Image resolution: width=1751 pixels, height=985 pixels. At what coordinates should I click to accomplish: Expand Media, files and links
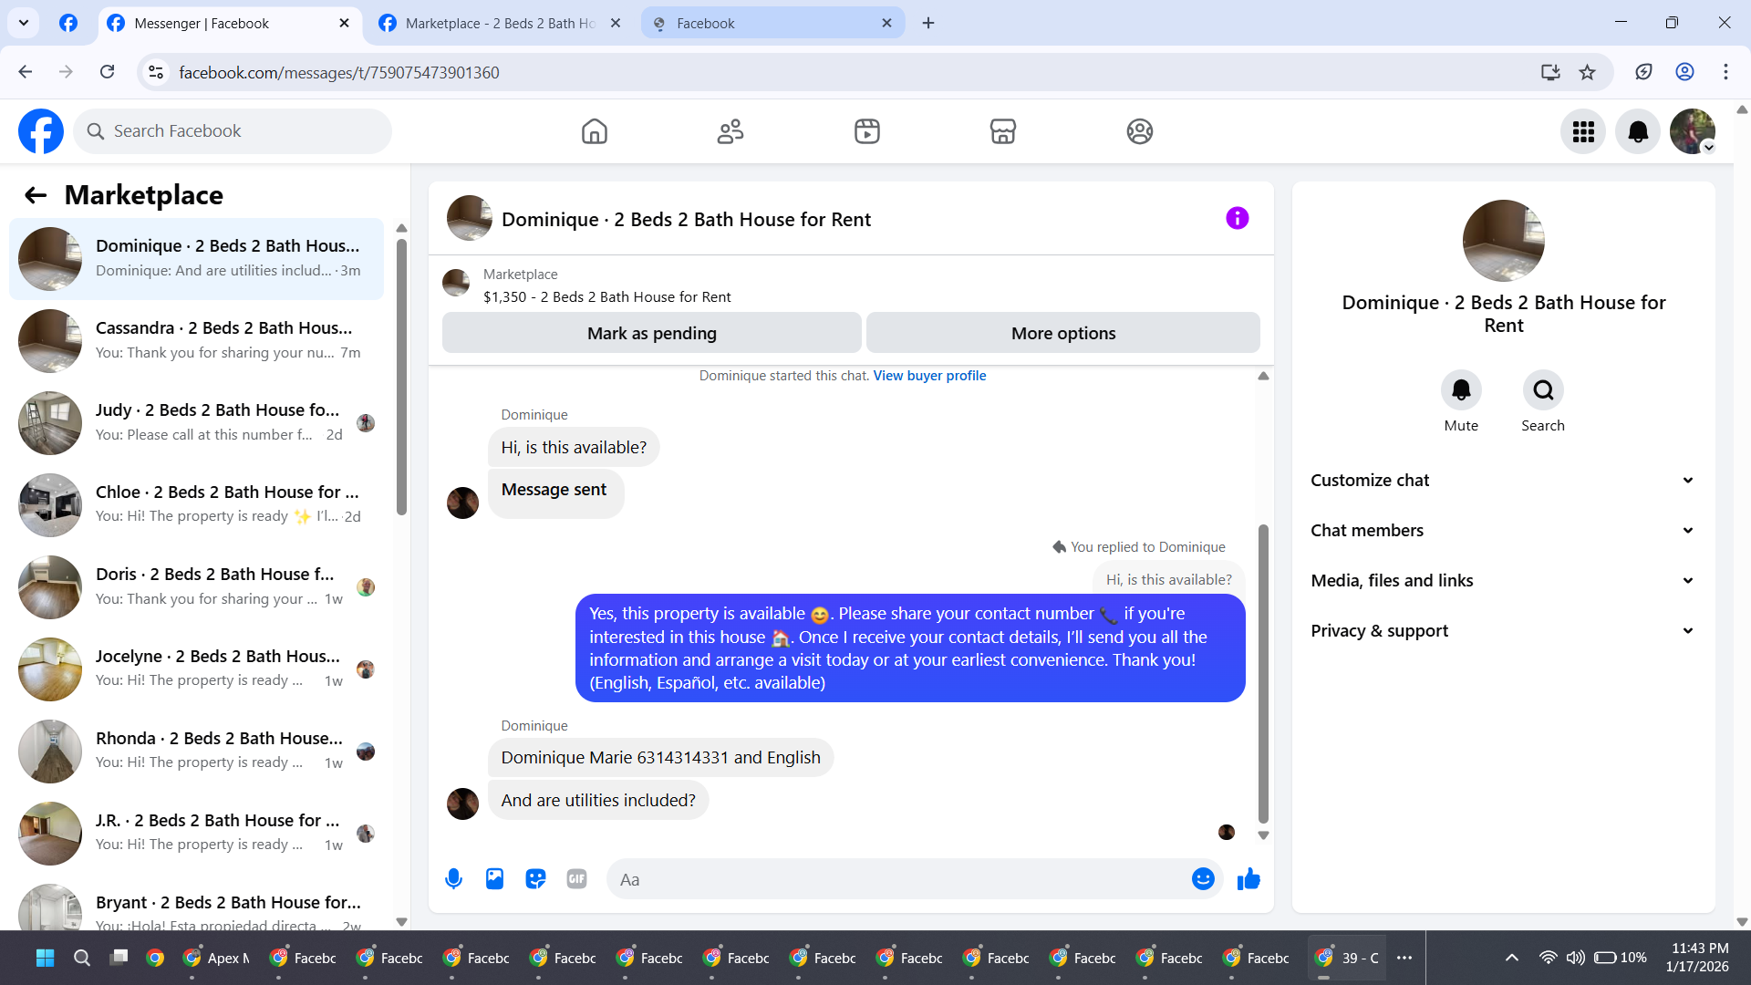pos(1503,581)
